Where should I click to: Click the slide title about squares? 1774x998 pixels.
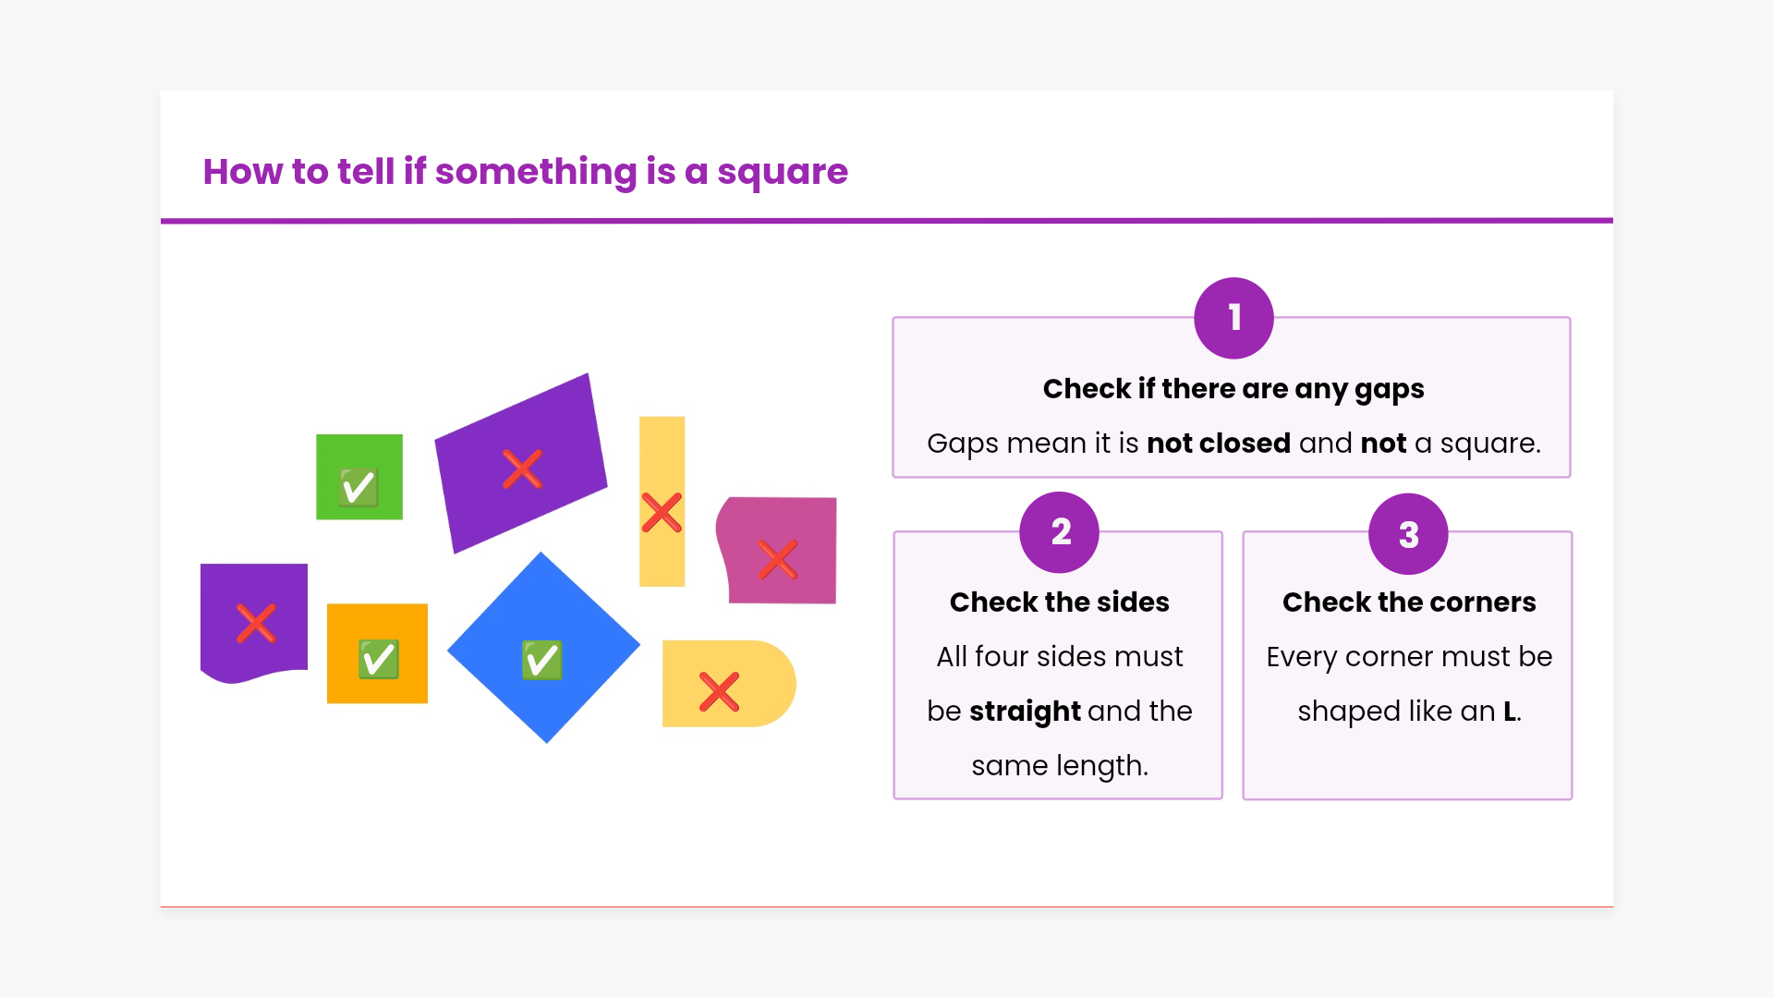[x=525, y=172]
